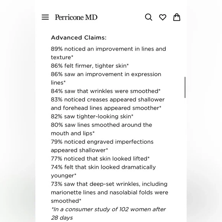Click the Advanced Claims heading
The width and height of the screenshot is (222, 222).
click(x=78, y=38)
